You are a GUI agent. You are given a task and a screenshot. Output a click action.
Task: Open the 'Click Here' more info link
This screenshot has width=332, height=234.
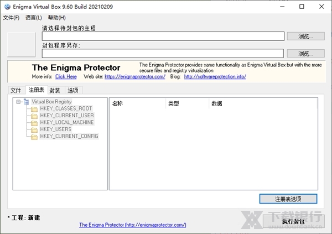tap(66, 77)
